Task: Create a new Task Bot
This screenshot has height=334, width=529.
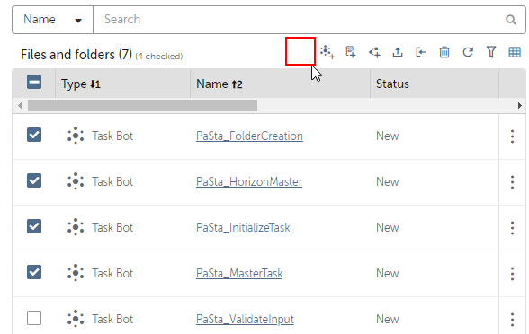Action: click(x=327, y=52)
